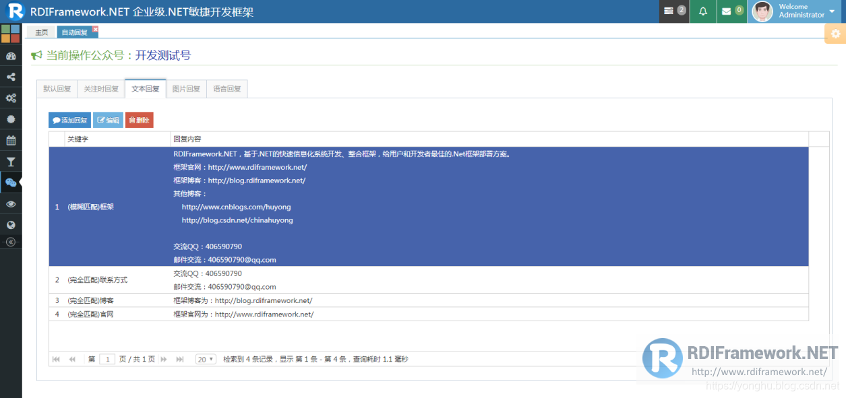
Task: Click the 添加回复 button
Action: click(69, 119)
